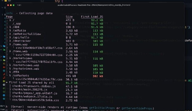Click chunks/framework.c6dbea.js entry
The height and width of the screenshot is (111, 192).
(34, 86)
